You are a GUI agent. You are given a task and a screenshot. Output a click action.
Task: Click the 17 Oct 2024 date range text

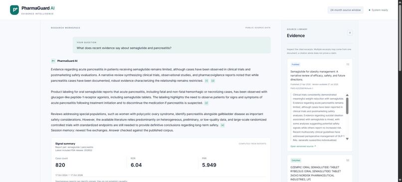click(69, 176)
